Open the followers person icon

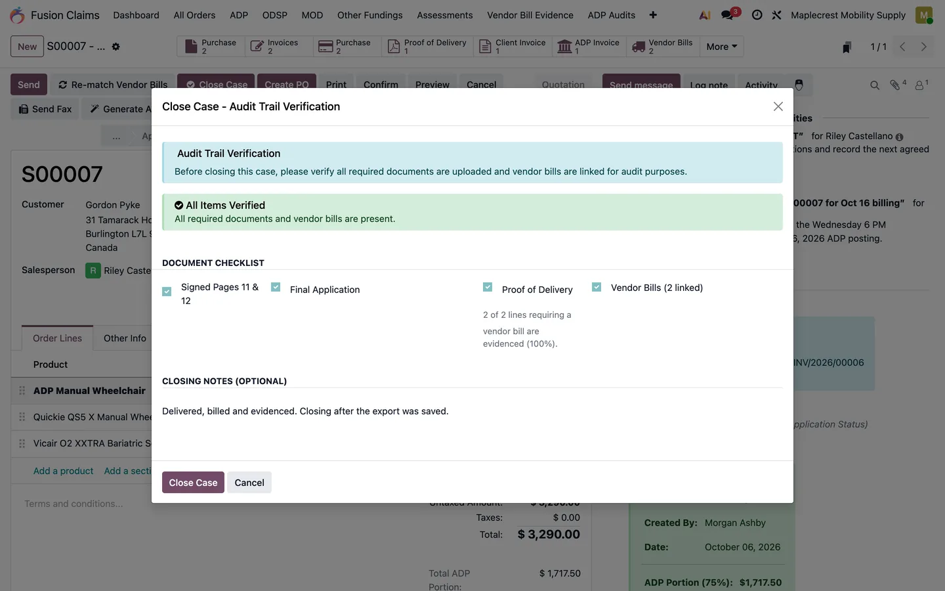click(x=920, y=85)
